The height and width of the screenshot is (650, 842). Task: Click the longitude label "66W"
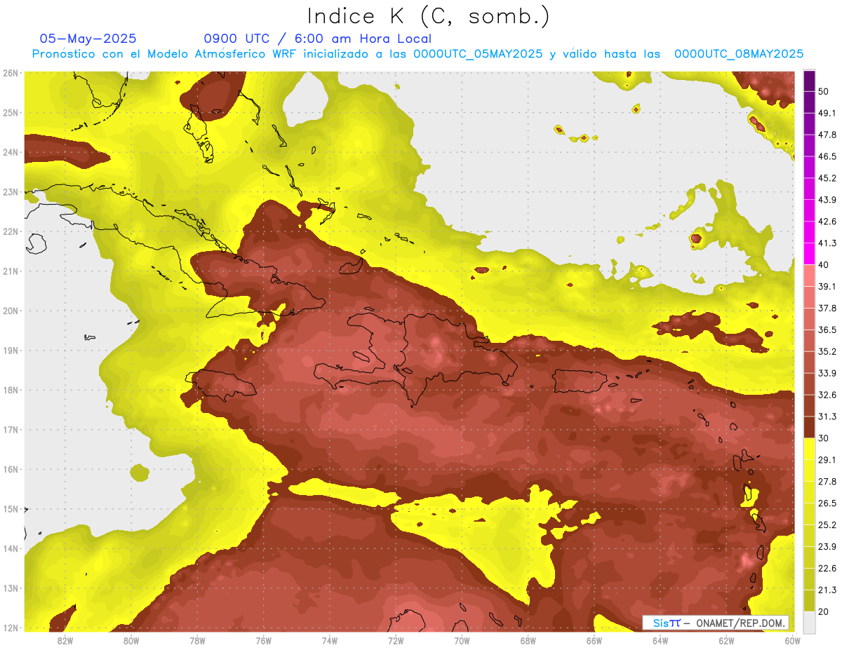point(594,641)
